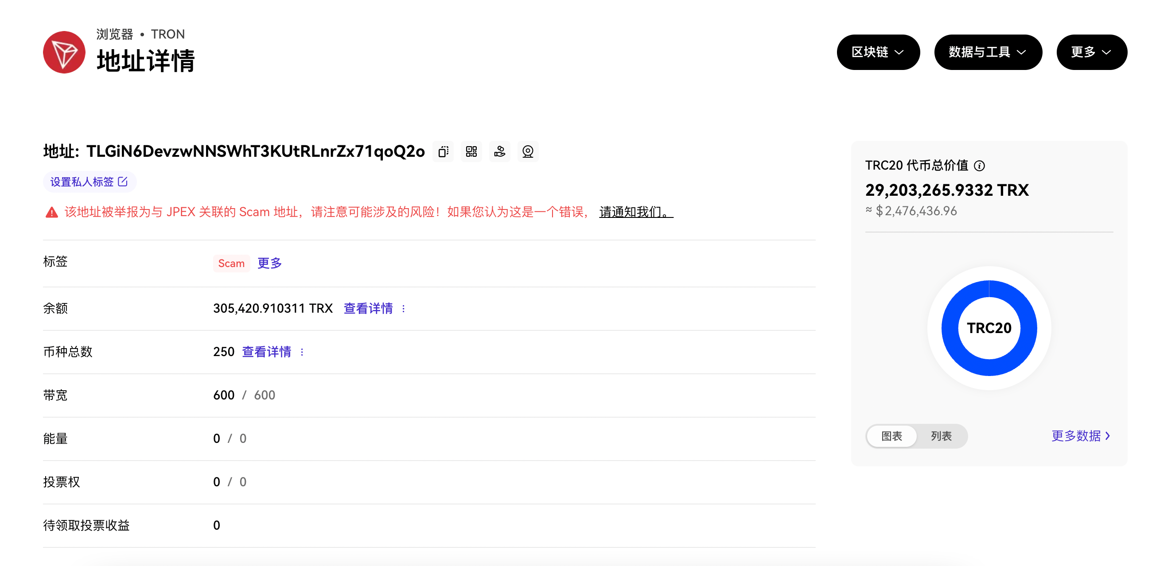Copy the address with the copy icon

(443, 151)
